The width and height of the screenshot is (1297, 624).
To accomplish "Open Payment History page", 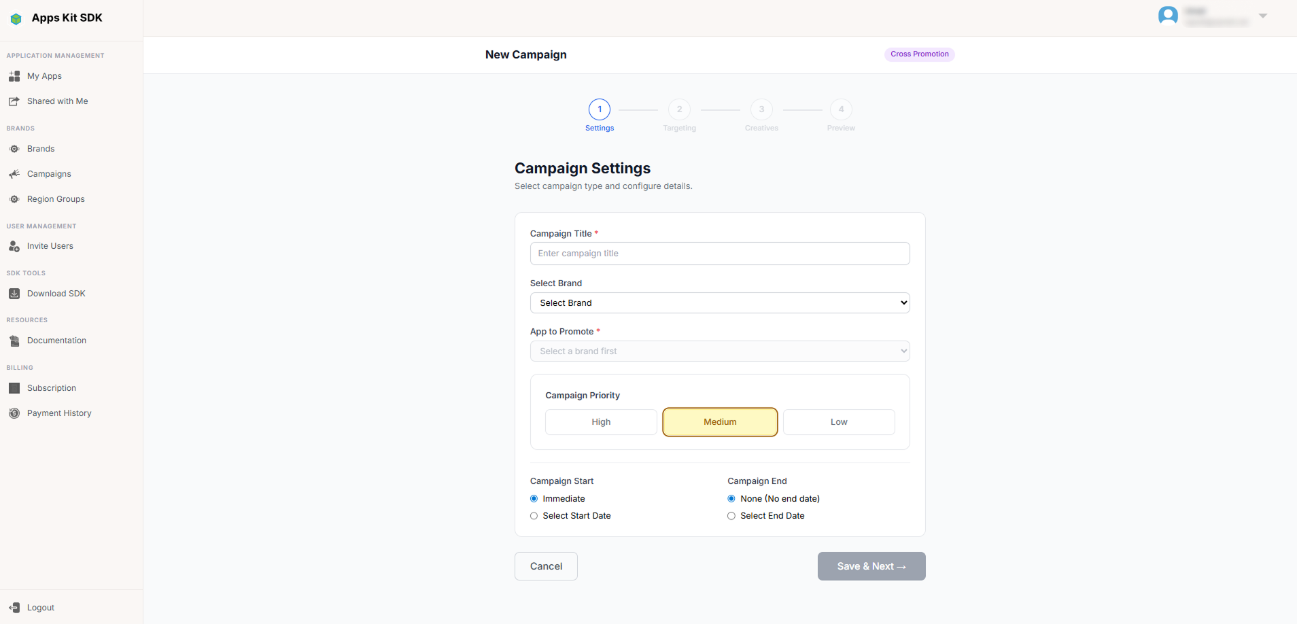I will [x=59, y=413].
